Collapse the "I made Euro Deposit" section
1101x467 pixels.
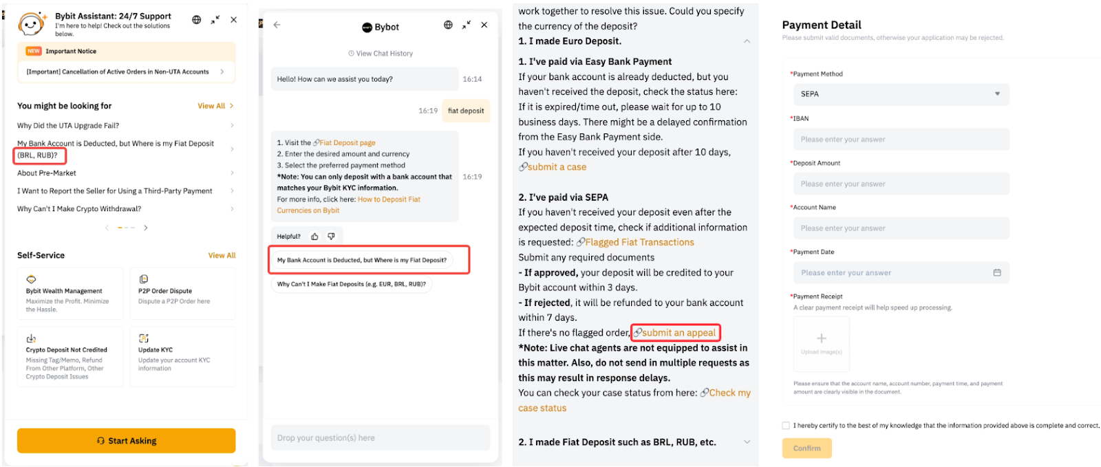747,41
